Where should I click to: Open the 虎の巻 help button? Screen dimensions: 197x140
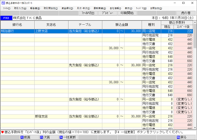tap(186, 13)
